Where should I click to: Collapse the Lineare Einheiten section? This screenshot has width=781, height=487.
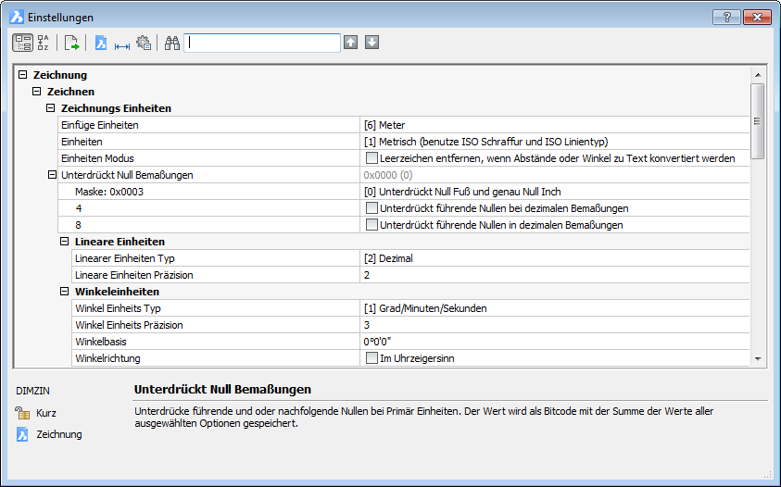click(x=65, y=242)
